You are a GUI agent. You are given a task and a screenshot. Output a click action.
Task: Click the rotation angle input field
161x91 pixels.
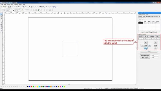(x=29, y=10)
